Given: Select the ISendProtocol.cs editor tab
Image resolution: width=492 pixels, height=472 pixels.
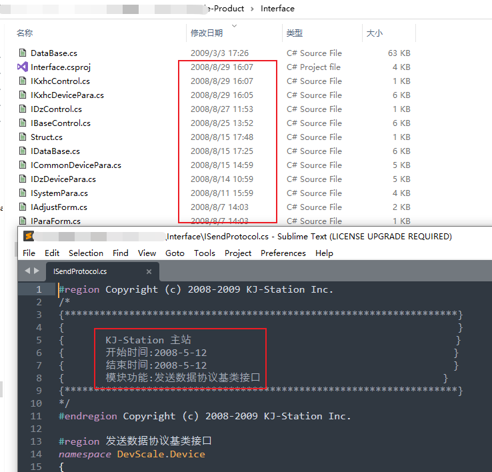Looking at the screenshot, I should [x=102, y=271].
